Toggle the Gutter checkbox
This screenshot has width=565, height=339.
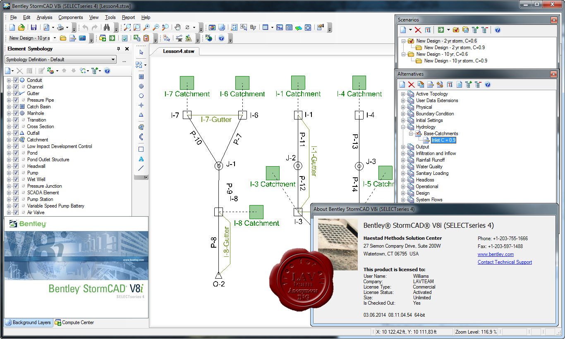(16, 93)
